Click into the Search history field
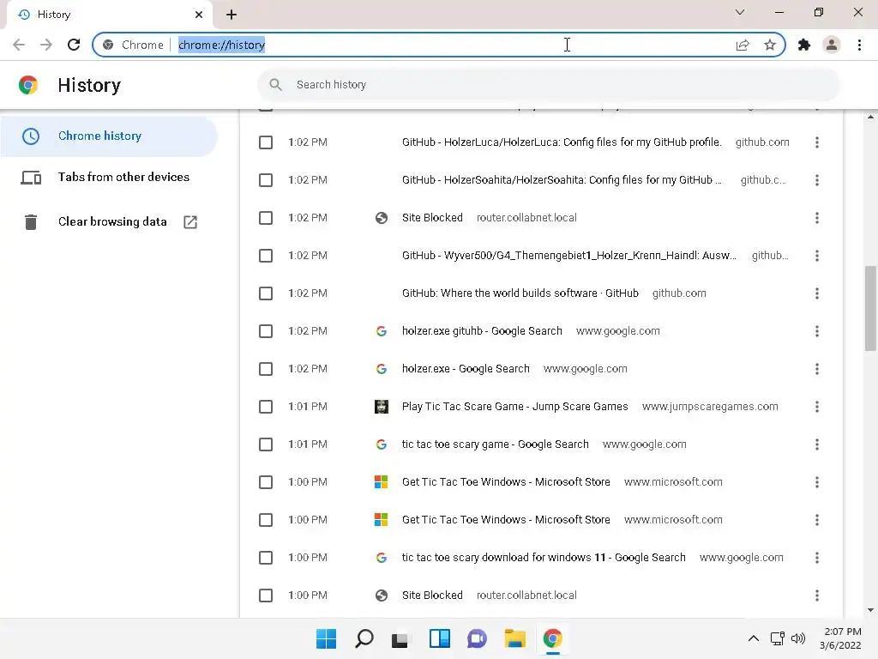 tap(549, 85)
